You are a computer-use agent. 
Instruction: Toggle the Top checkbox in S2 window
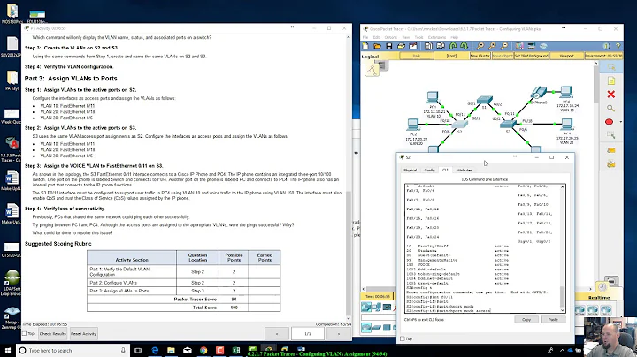[403, 338]
